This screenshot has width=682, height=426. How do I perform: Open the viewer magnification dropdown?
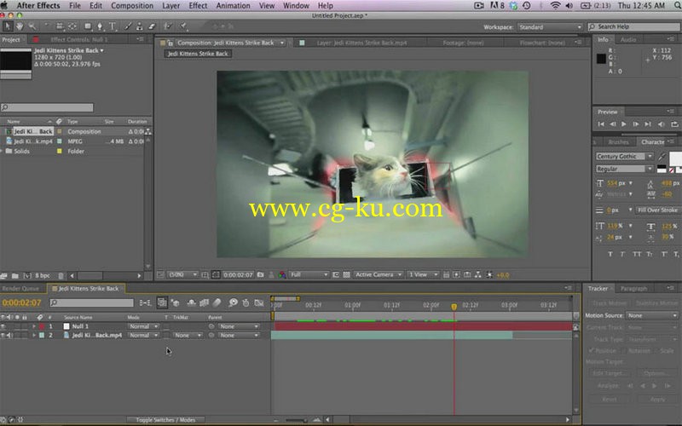(182, 274)
